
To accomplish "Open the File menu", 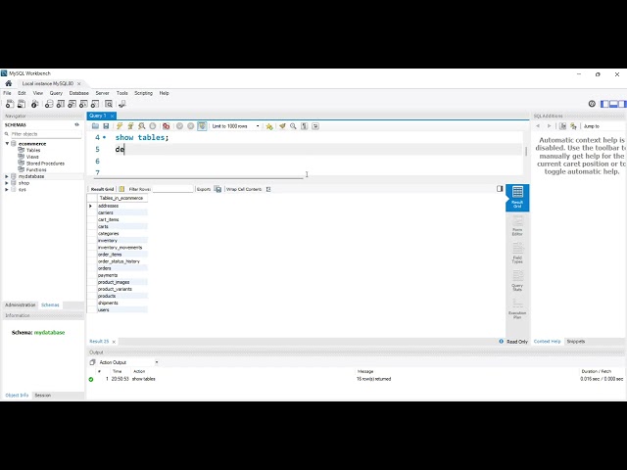I will pyautogui.click(x=7, y=93).
